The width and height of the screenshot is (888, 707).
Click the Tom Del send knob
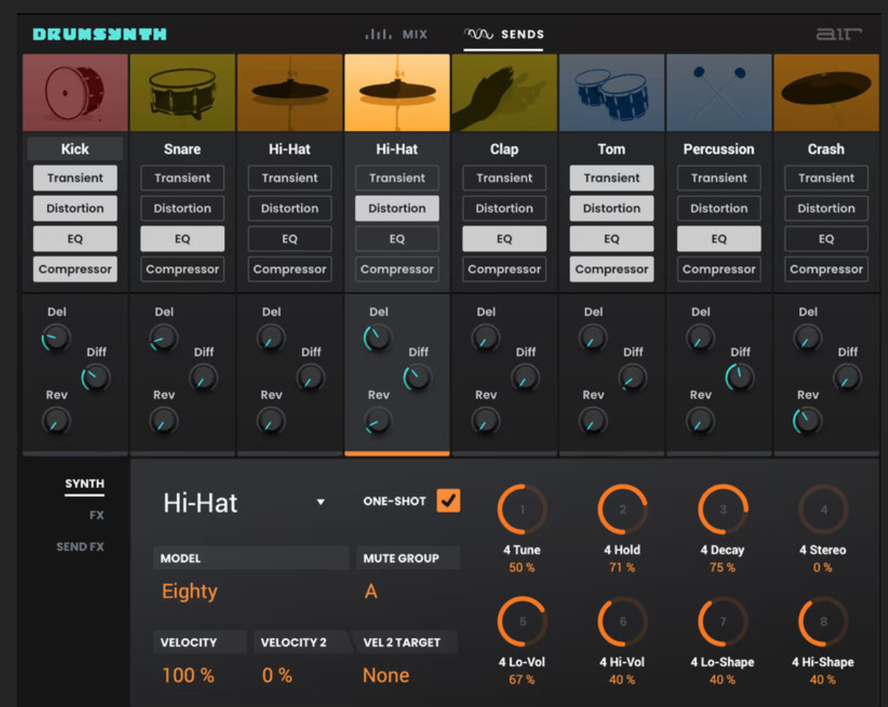tap(592, 338)
